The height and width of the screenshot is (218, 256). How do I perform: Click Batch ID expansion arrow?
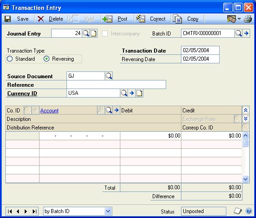[x=246, y=33]
